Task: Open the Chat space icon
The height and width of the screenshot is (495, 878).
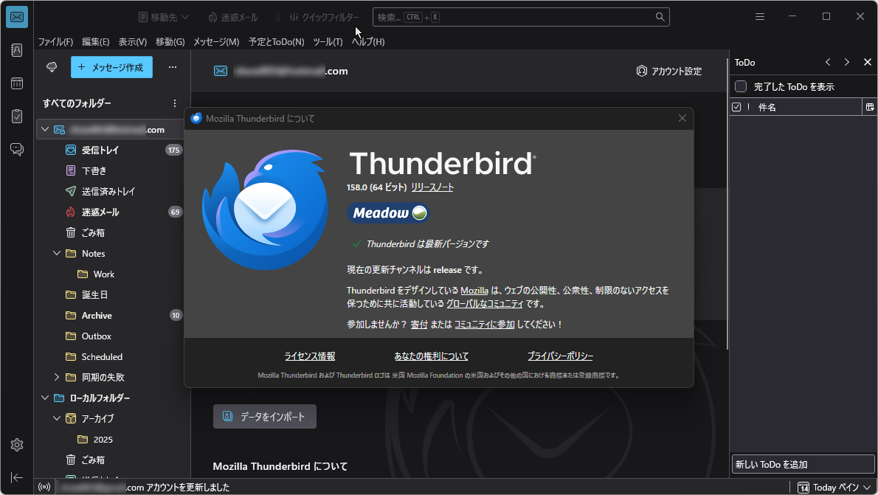Action: pyautogui.click(x=17, y=149)
